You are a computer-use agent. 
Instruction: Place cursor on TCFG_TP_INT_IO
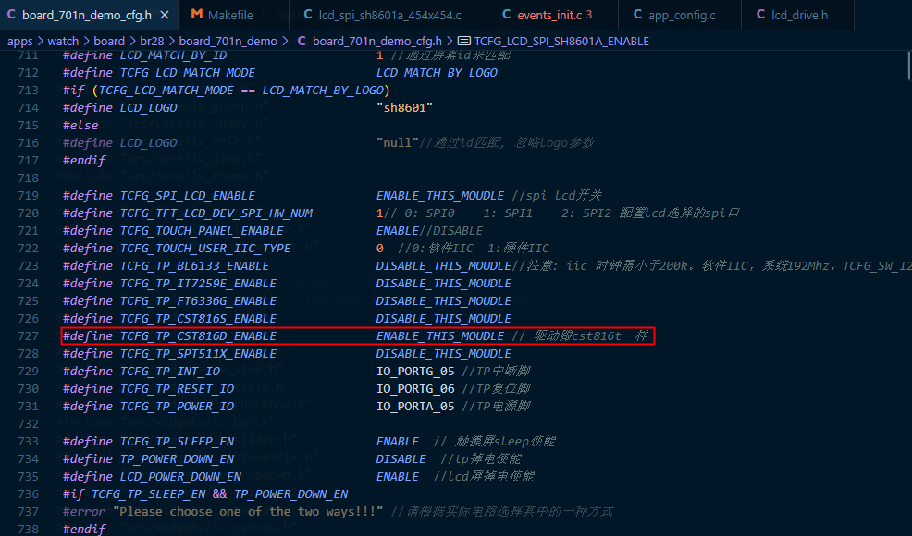[170, 371]
